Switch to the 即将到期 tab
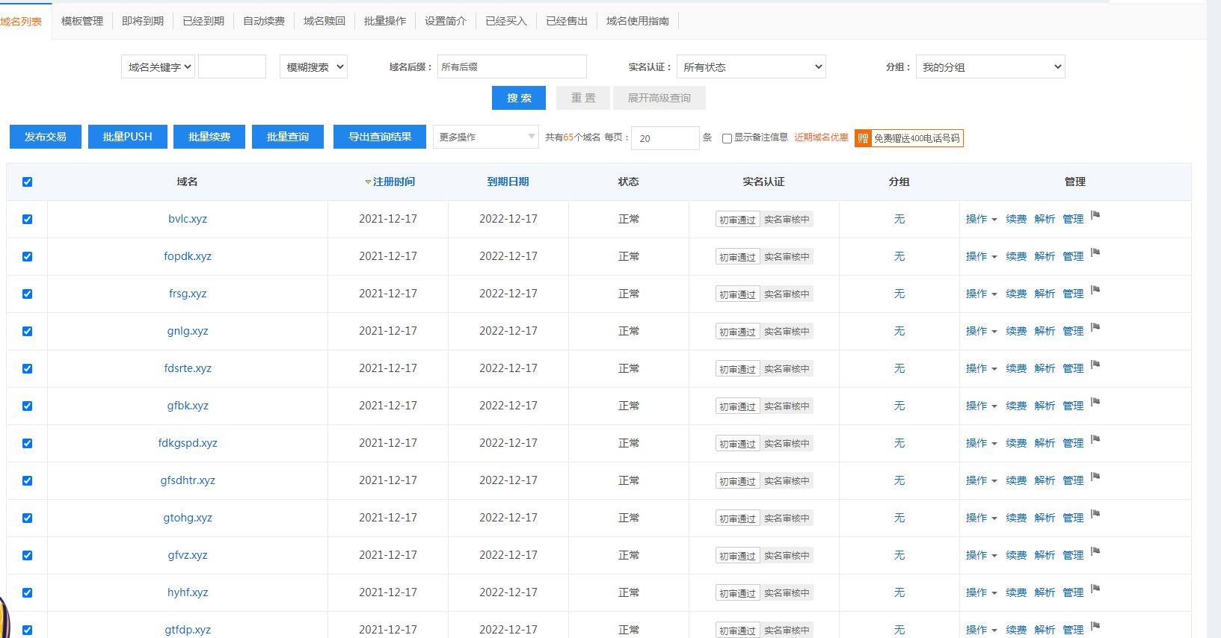The image size is (1221, 638). pyautogui.click(x=142, y=21)
